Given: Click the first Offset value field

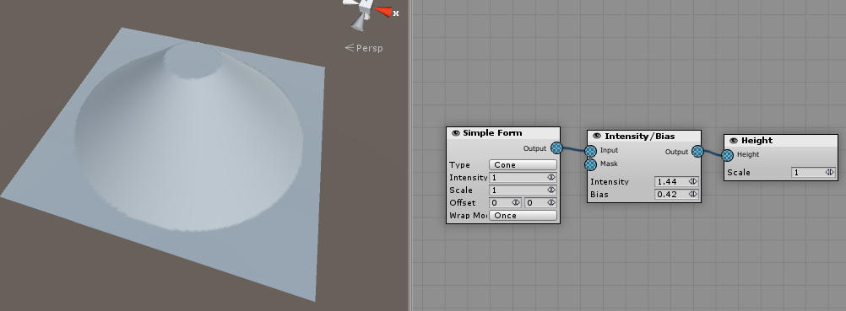Looking at the screenshot, I should pyautogui.click(x=505, y=202).
